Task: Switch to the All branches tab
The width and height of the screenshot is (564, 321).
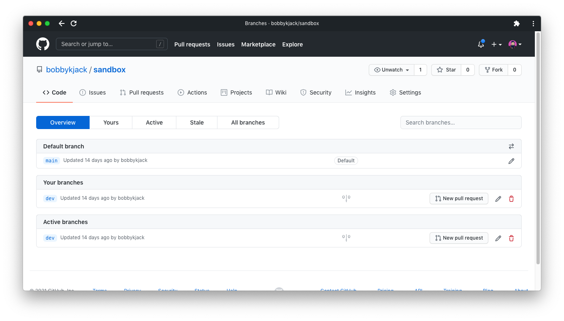Action: coord(248,122)
